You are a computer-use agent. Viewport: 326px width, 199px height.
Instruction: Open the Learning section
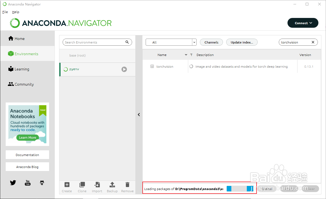[27, 69]
